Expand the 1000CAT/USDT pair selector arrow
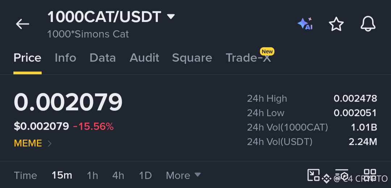This screenshot has height=188, width=391. pyautogui.click(x=171, y=17)
